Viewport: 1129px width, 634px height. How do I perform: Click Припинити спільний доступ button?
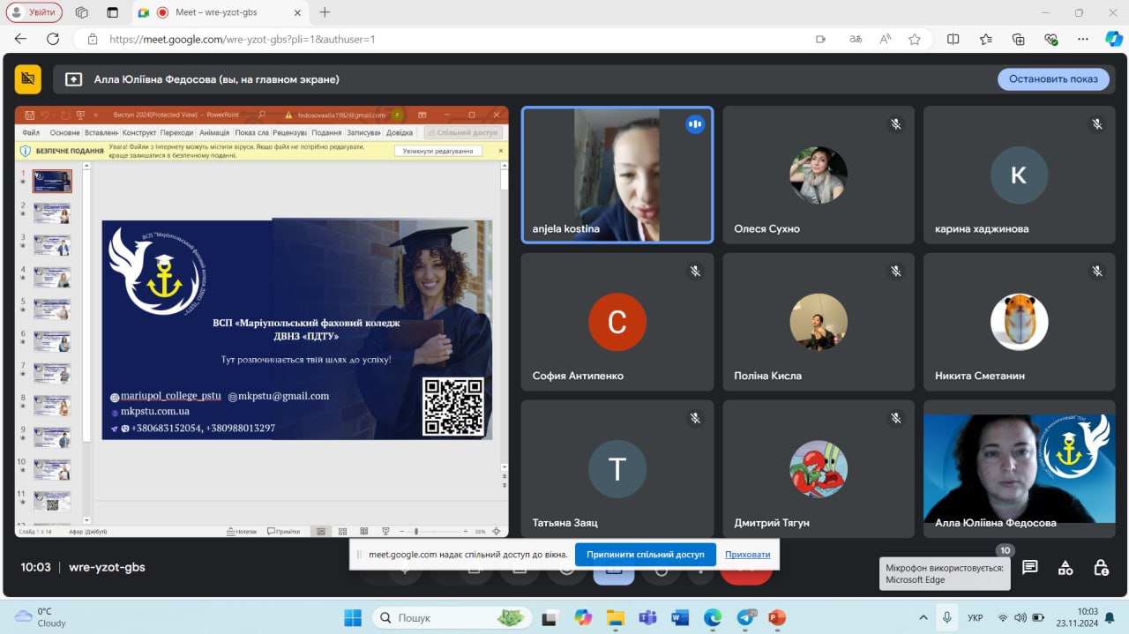point(645,555)
